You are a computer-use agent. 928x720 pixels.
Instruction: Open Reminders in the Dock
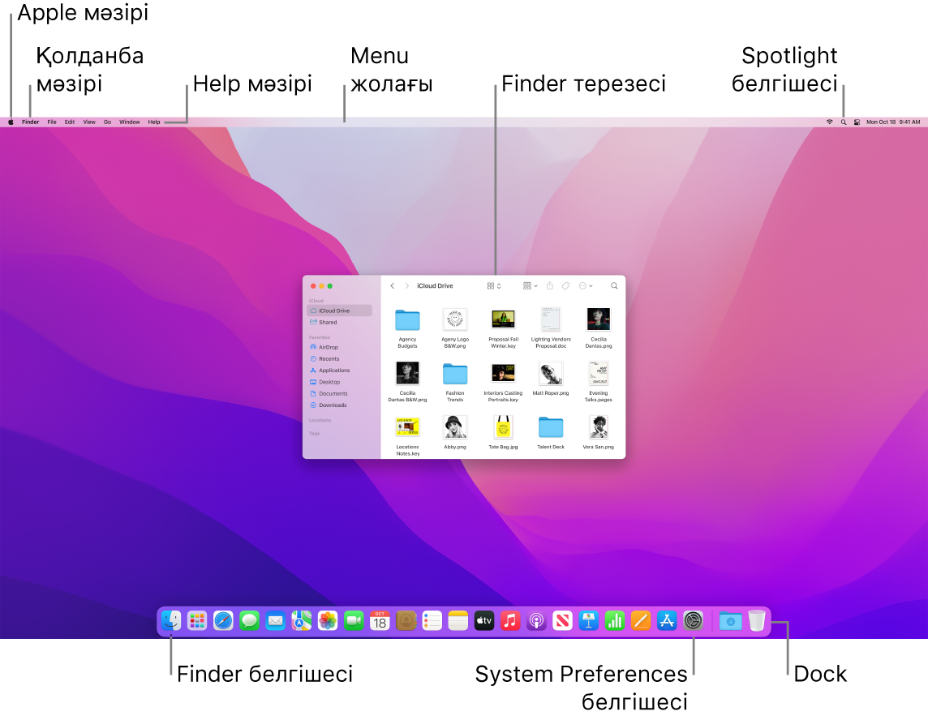click(x=432, y=620)
